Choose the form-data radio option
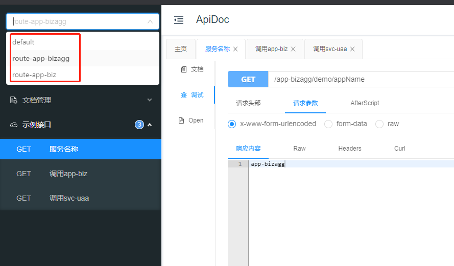The image size is (454, 266). coord(328,124)
